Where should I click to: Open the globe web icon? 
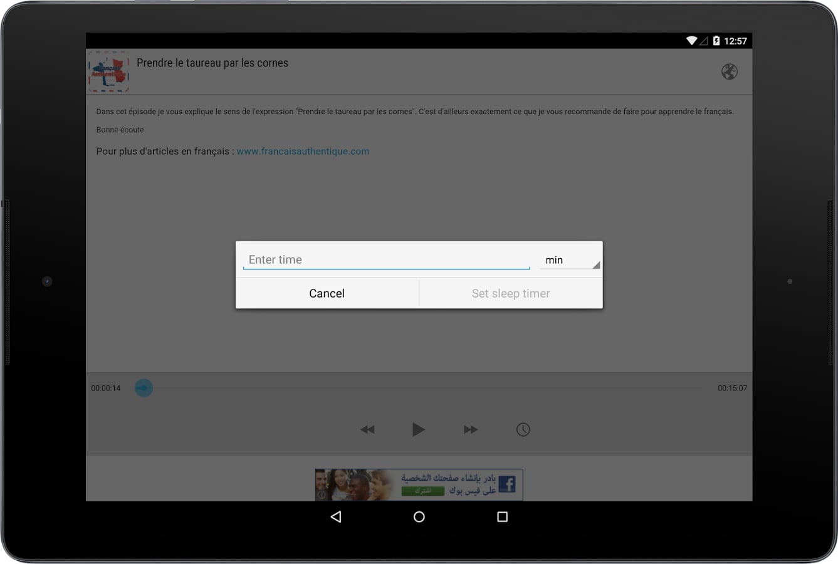[729, 71]
